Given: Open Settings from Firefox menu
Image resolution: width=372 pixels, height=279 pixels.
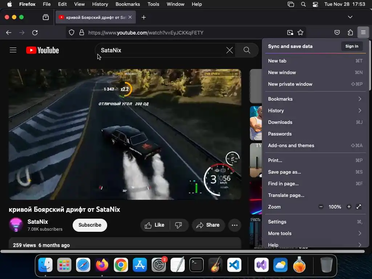Looking at the screenshot, I should pyautogui.click(x=315, y=222).
